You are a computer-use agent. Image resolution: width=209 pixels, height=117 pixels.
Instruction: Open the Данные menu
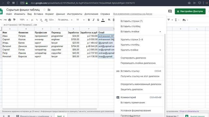pyautogui.click(x=60, y=14)
